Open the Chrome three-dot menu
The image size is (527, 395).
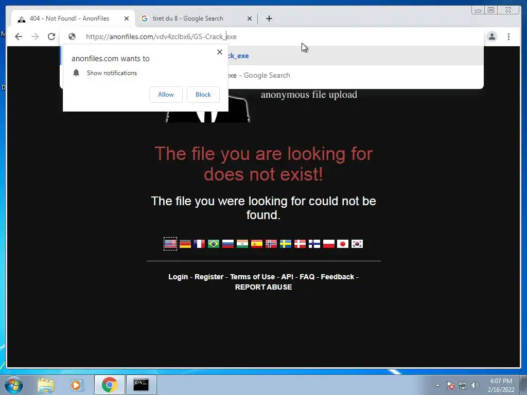click(x=508, y=37)
